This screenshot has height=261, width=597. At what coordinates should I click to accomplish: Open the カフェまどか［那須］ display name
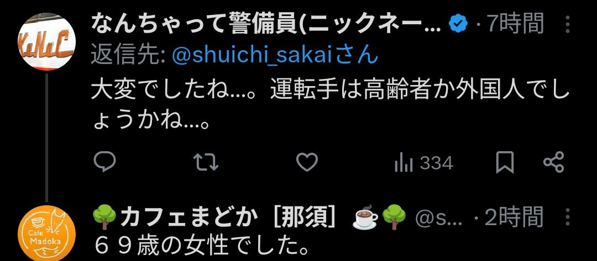[x=228, y=217]
